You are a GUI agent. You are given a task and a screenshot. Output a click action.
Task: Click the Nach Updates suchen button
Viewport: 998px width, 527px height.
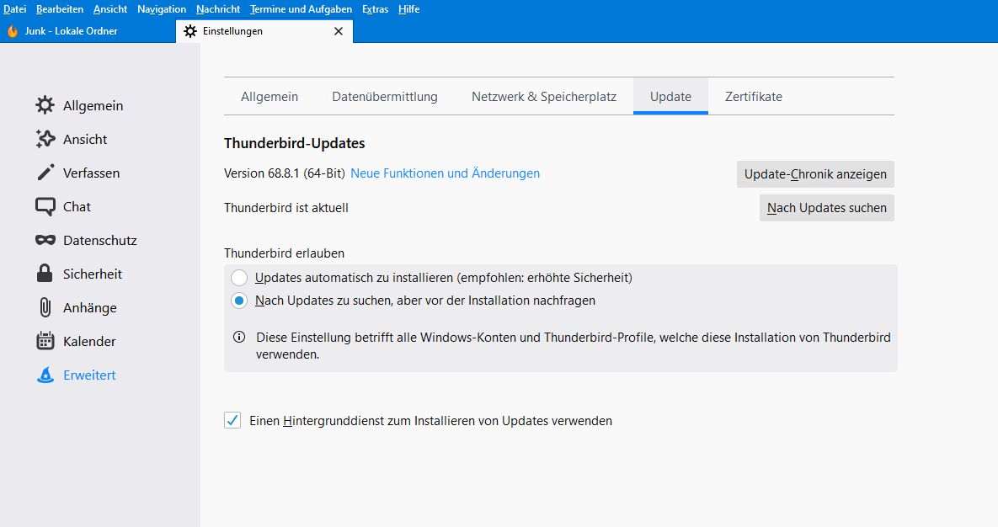[826, 208]
